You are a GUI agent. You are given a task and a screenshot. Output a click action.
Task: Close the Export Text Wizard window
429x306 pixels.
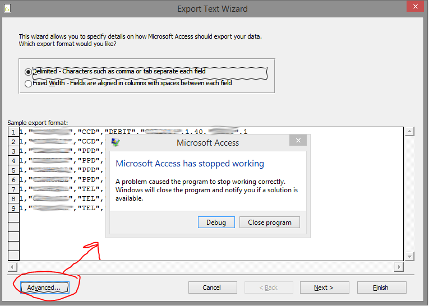(x=415, y=6)
